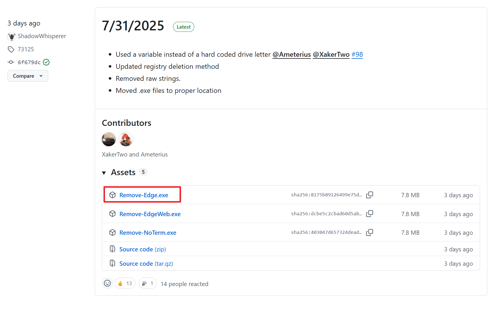Screen dimensions: 495x309
Task: Copy the sha256 hash for Remove-NoTerm.exe
Action: pyautogui.click(x=370, y=232)
